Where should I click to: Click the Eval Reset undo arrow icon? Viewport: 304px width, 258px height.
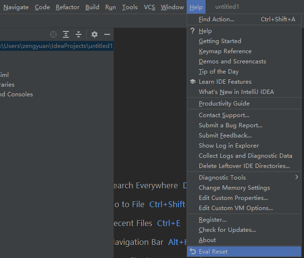click(192, 252)
